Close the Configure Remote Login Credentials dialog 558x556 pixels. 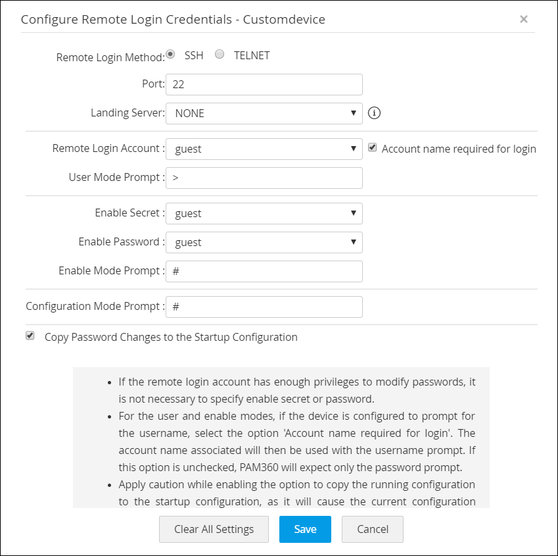coord(524,19)
